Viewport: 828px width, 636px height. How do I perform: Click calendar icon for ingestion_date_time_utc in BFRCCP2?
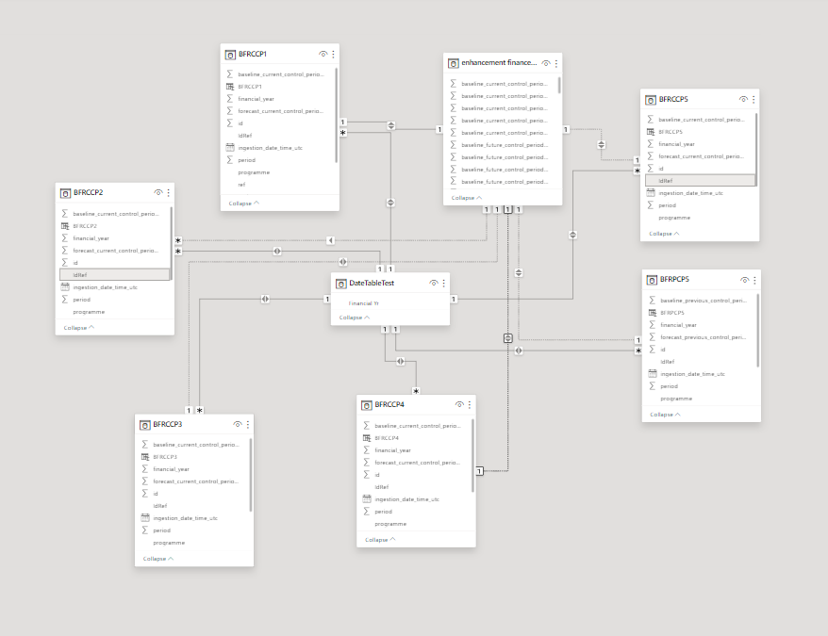point(65,287)
